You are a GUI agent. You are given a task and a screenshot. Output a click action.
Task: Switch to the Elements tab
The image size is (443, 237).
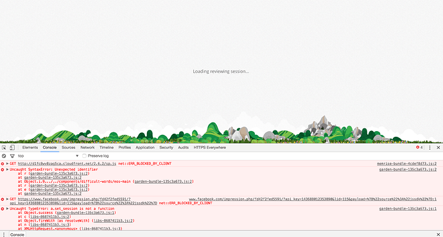point(30,148)
